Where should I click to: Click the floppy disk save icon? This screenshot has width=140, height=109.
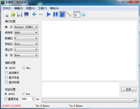point(20,14)
